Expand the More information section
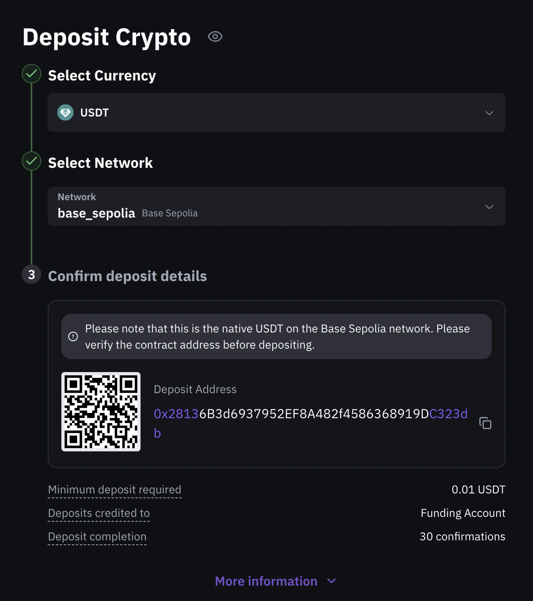Screen dimensions: 533x601 276,581
